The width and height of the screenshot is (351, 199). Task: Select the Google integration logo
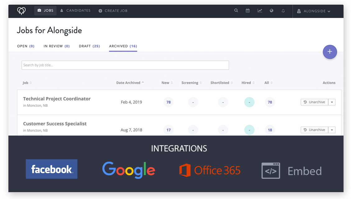coord(128,170)
